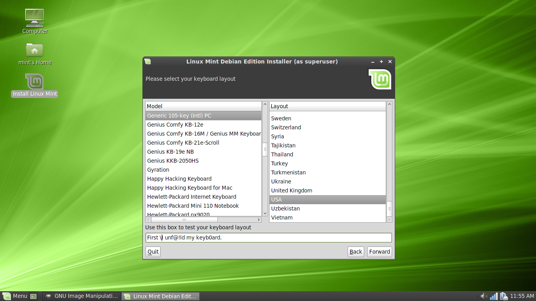Click the Quit button
This screenshot has height=301, width=536.
coord(153,252)
